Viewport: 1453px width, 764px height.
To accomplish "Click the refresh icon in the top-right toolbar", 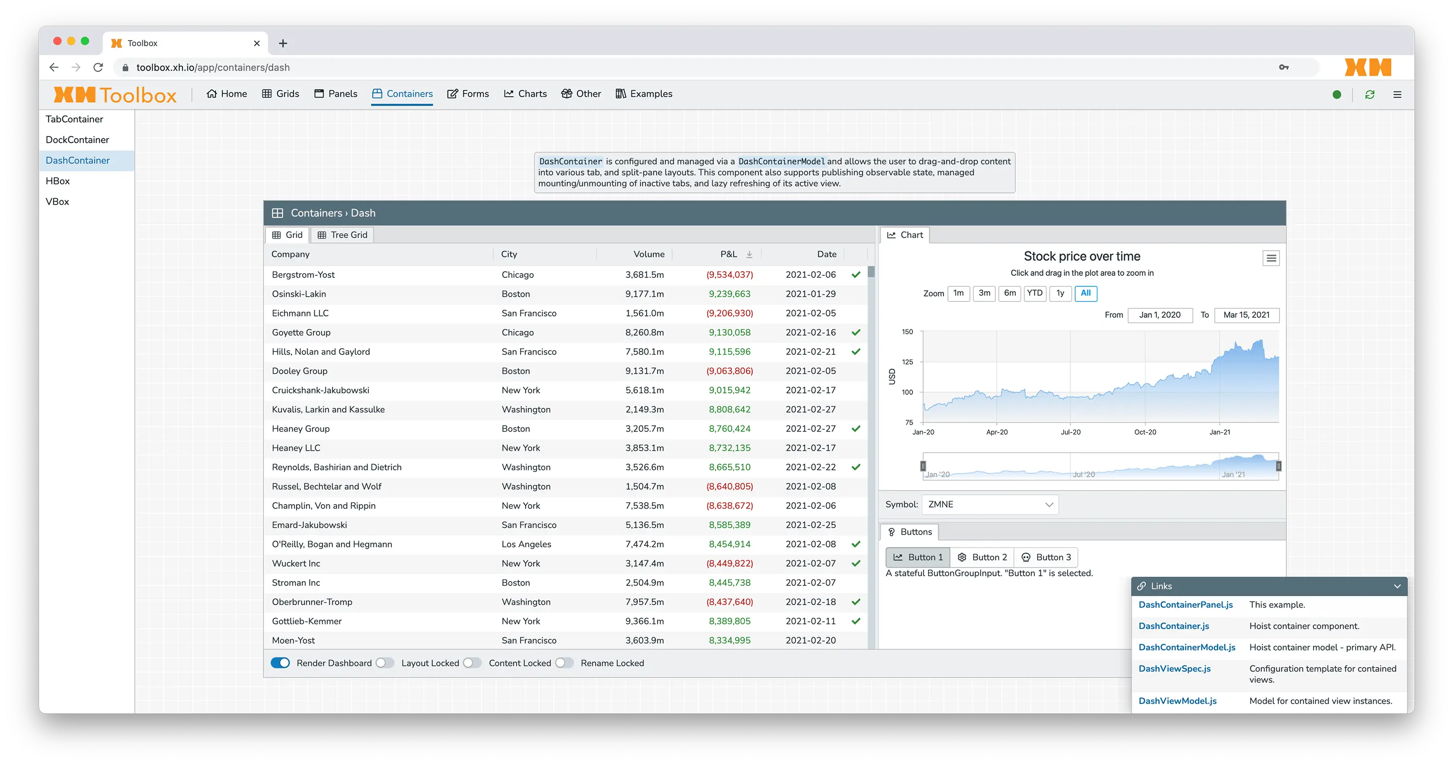I will 1370,94.
